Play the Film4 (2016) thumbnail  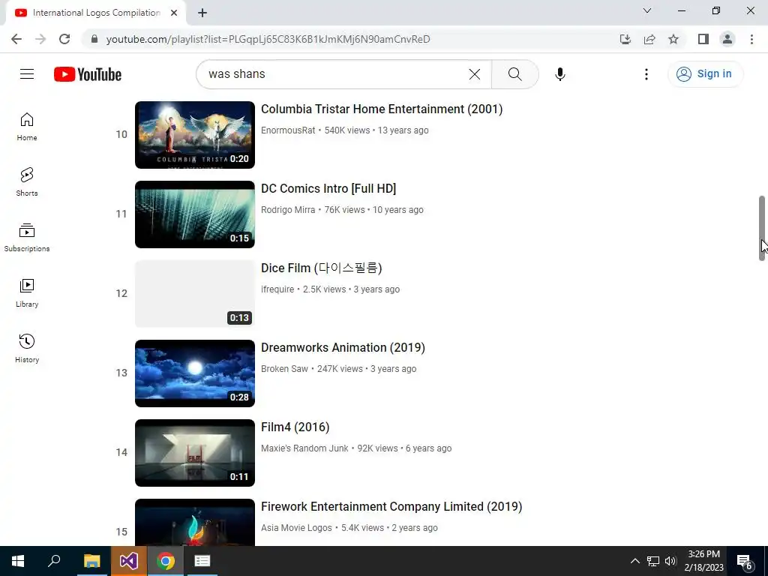click(195, 452)
